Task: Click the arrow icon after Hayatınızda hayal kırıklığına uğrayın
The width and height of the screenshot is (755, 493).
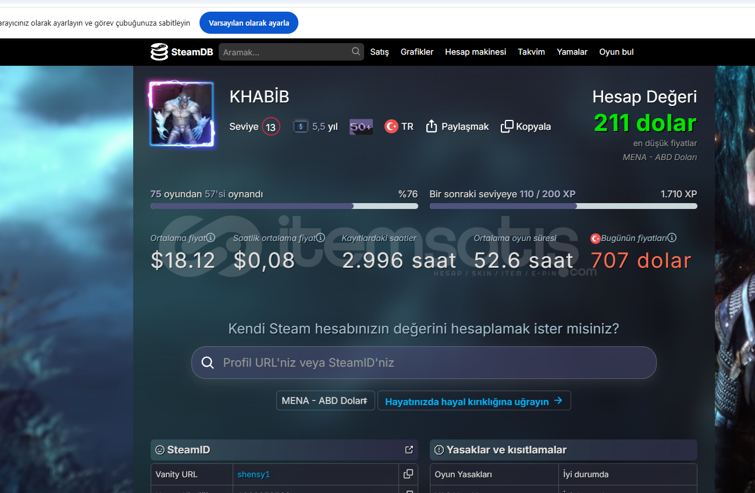Action: 558,400
